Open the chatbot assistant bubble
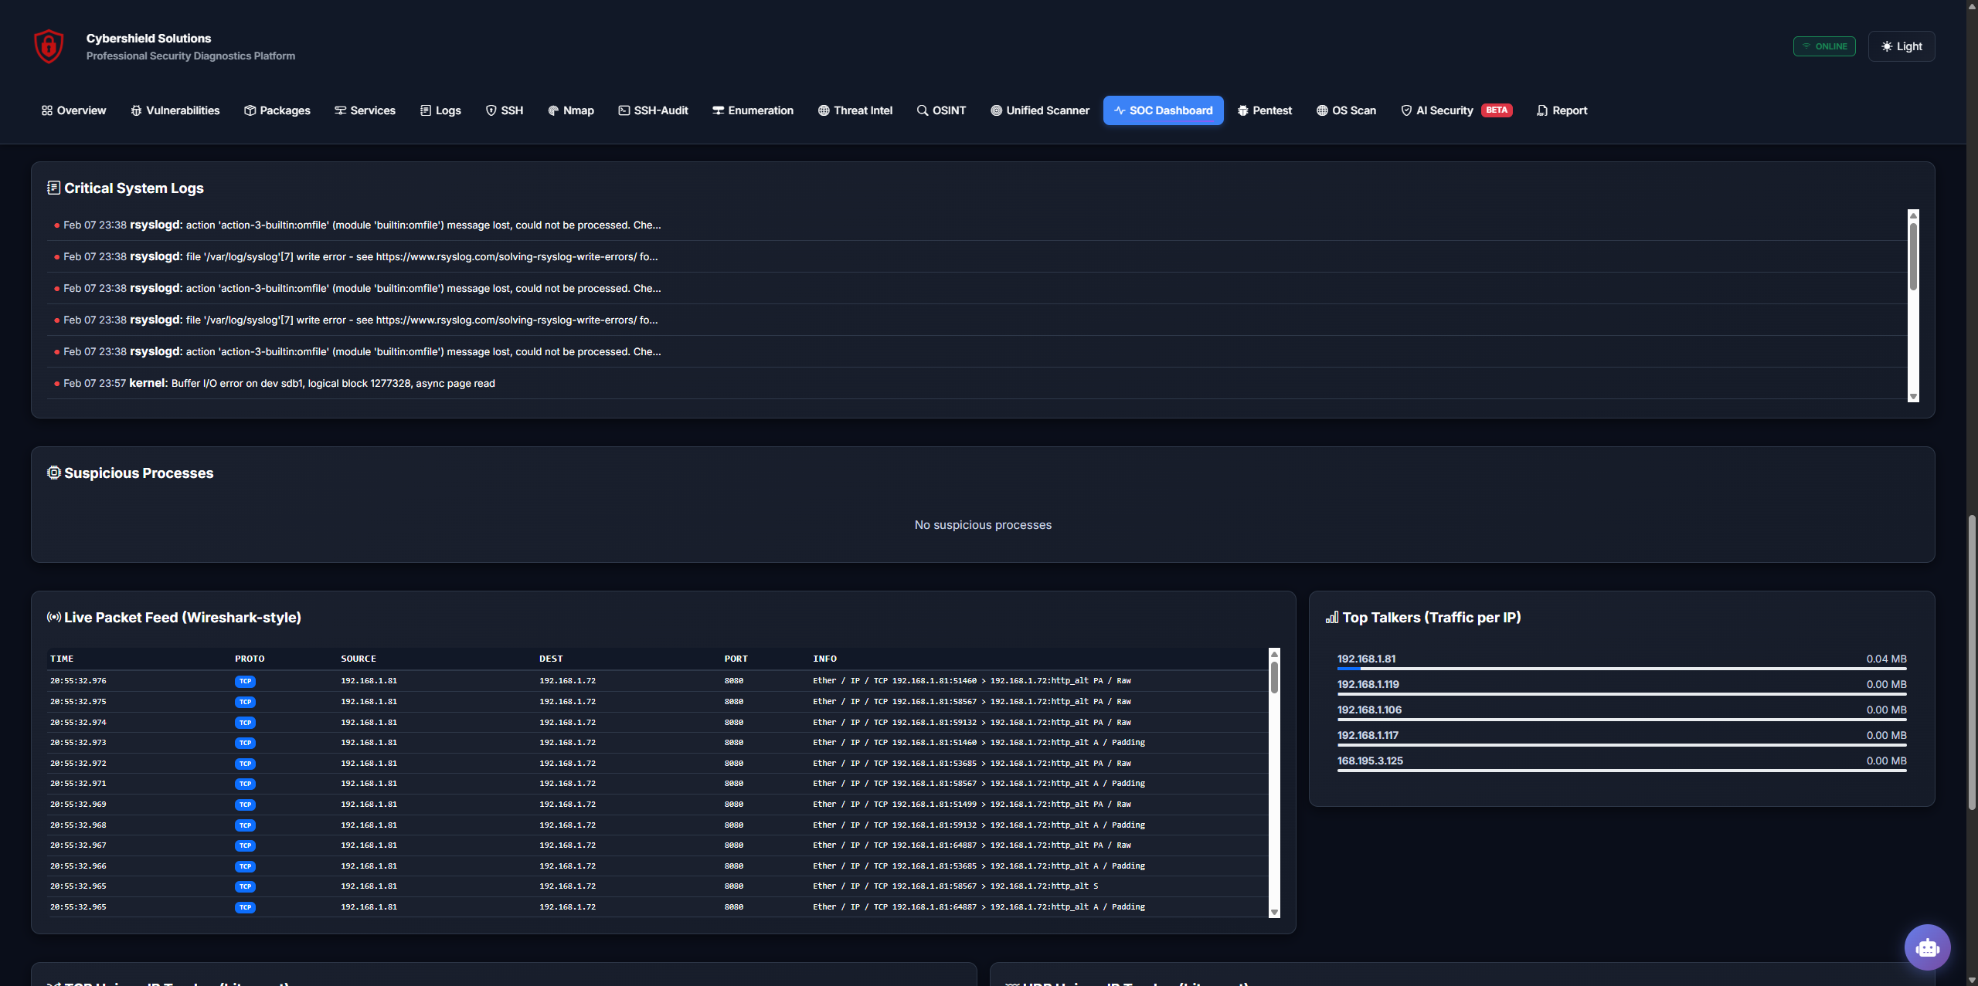1978x986 pixels. (1927, 947)
